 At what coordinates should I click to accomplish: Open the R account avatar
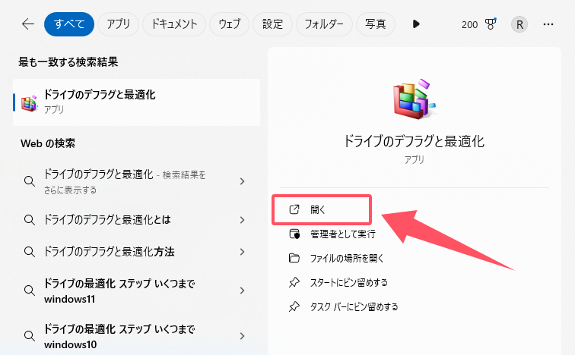[519, 24]
